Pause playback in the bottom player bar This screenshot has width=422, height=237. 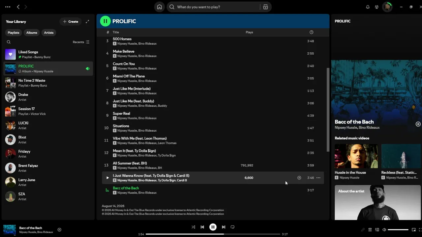(213, 227)
